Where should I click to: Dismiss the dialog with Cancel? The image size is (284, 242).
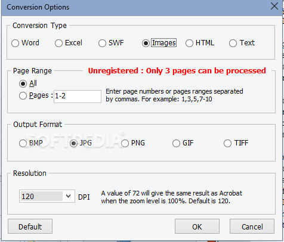click(x=252, y=227)
